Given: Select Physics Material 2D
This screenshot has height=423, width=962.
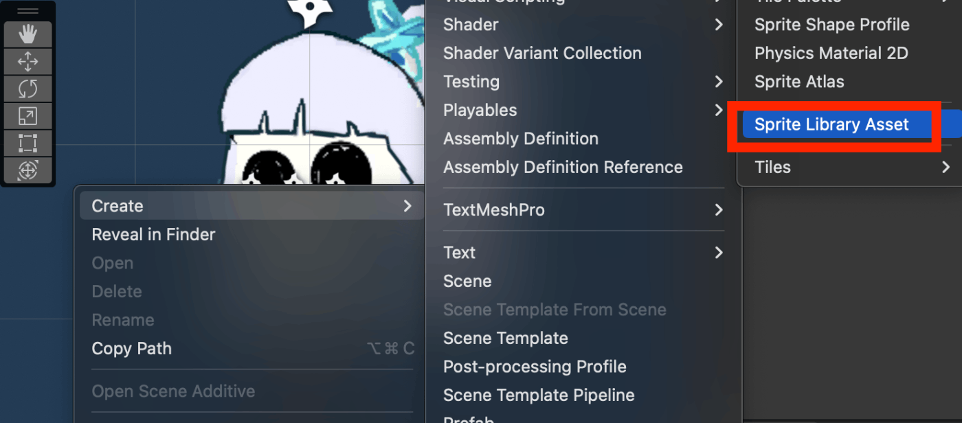Looking at the screenshot, I should (x=831, y=53).
